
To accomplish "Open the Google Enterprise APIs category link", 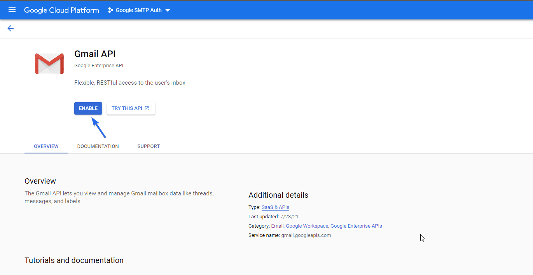I will coord(356,226).
